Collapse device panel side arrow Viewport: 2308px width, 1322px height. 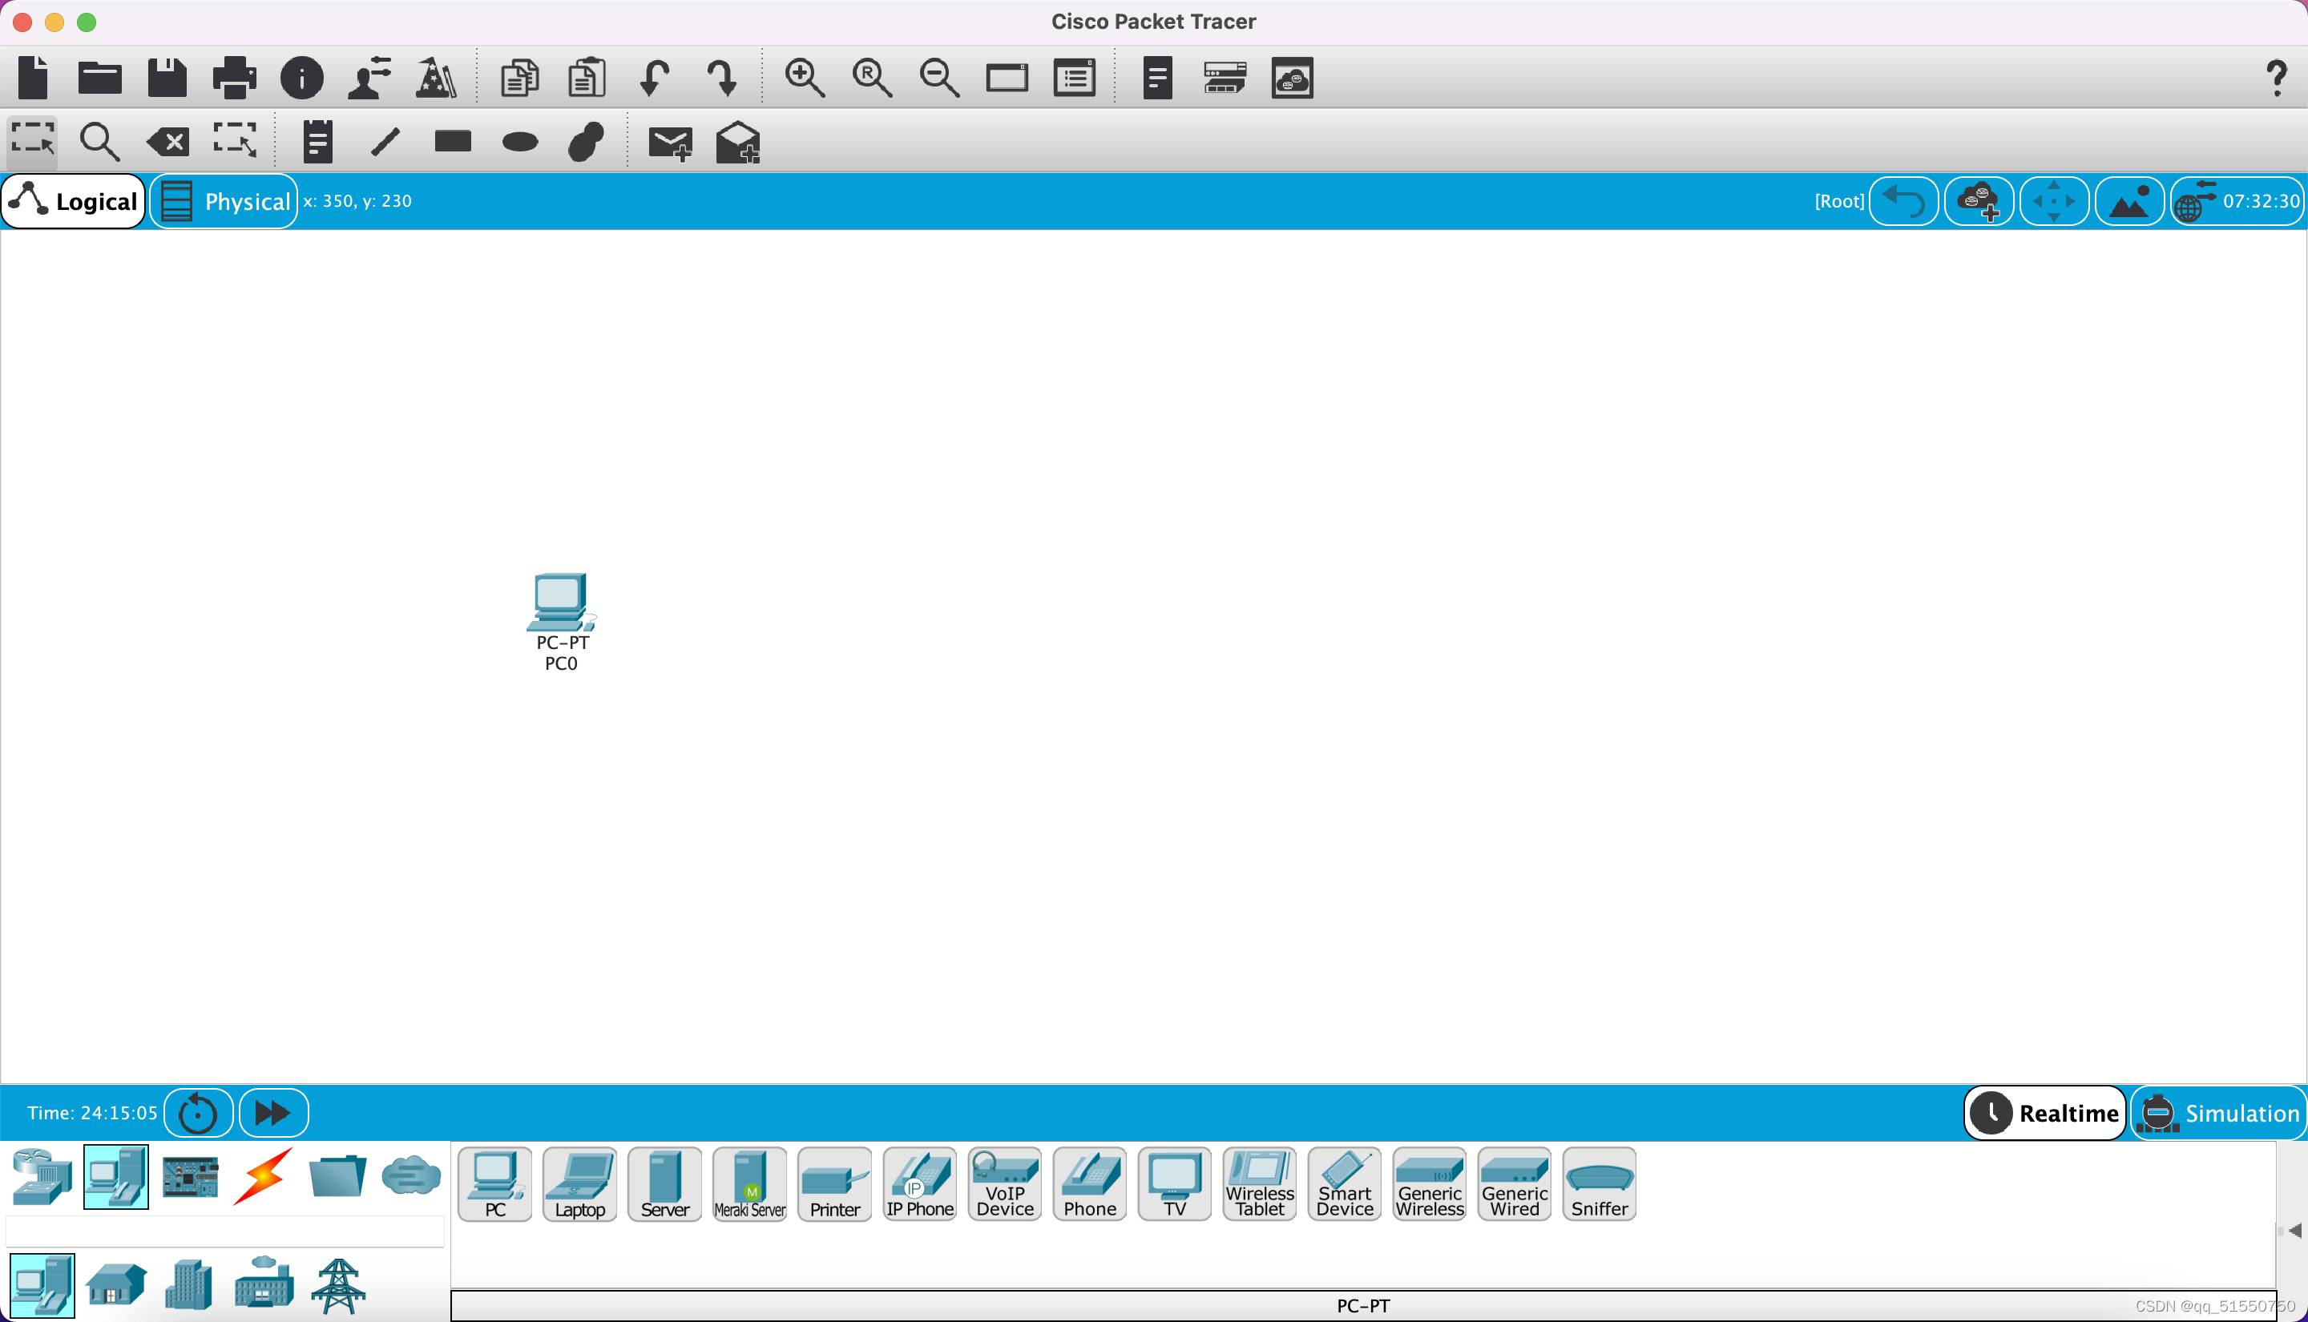coord(2294,1231)
